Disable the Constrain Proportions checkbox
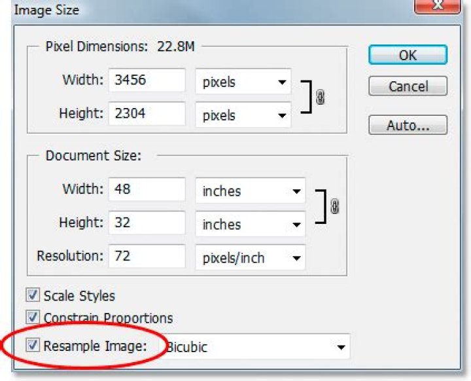The height and width of the screenshot is (381, 471). coord(33,317)
